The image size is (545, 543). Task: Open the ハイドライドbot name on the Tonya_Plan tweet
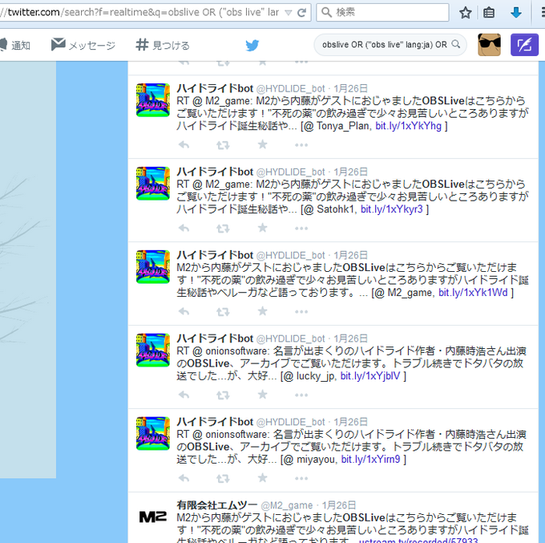point(215,89)
